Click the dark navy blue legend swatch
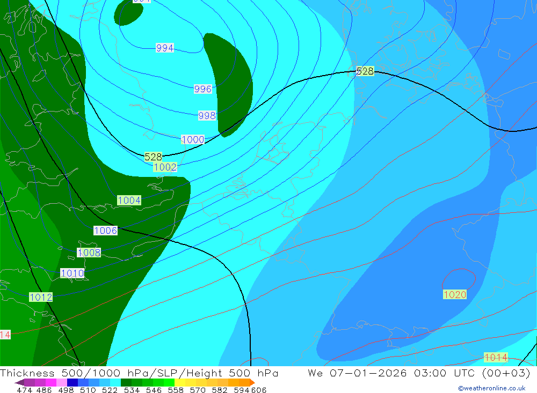 (x=72, y=382)
